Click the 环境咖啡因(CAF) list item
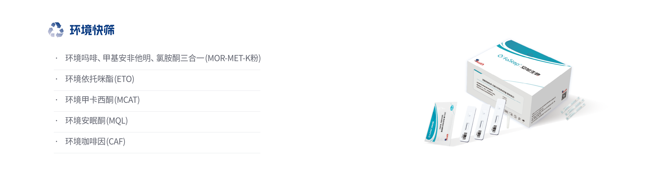 coord(95,142)
